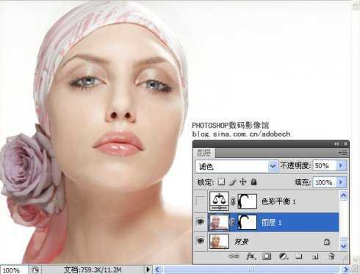
Task: Click horizontal scrollbar right arrow
Action: pos(346,270)
